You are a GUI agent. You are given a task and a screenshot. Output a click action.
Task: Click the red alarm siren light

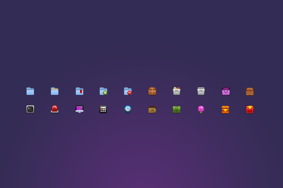tap(55, 109)
